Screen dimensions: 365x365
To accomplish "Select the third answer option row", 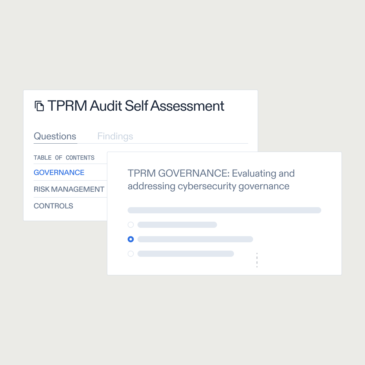I will [182, 253].
